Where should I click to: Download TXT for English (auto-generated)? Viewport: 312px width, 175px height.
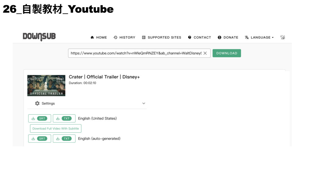point(64,139)
